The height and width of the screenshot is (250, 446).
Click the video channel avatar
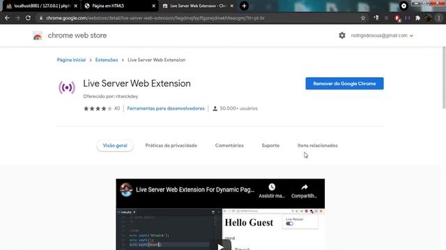(x=126, y=190)
